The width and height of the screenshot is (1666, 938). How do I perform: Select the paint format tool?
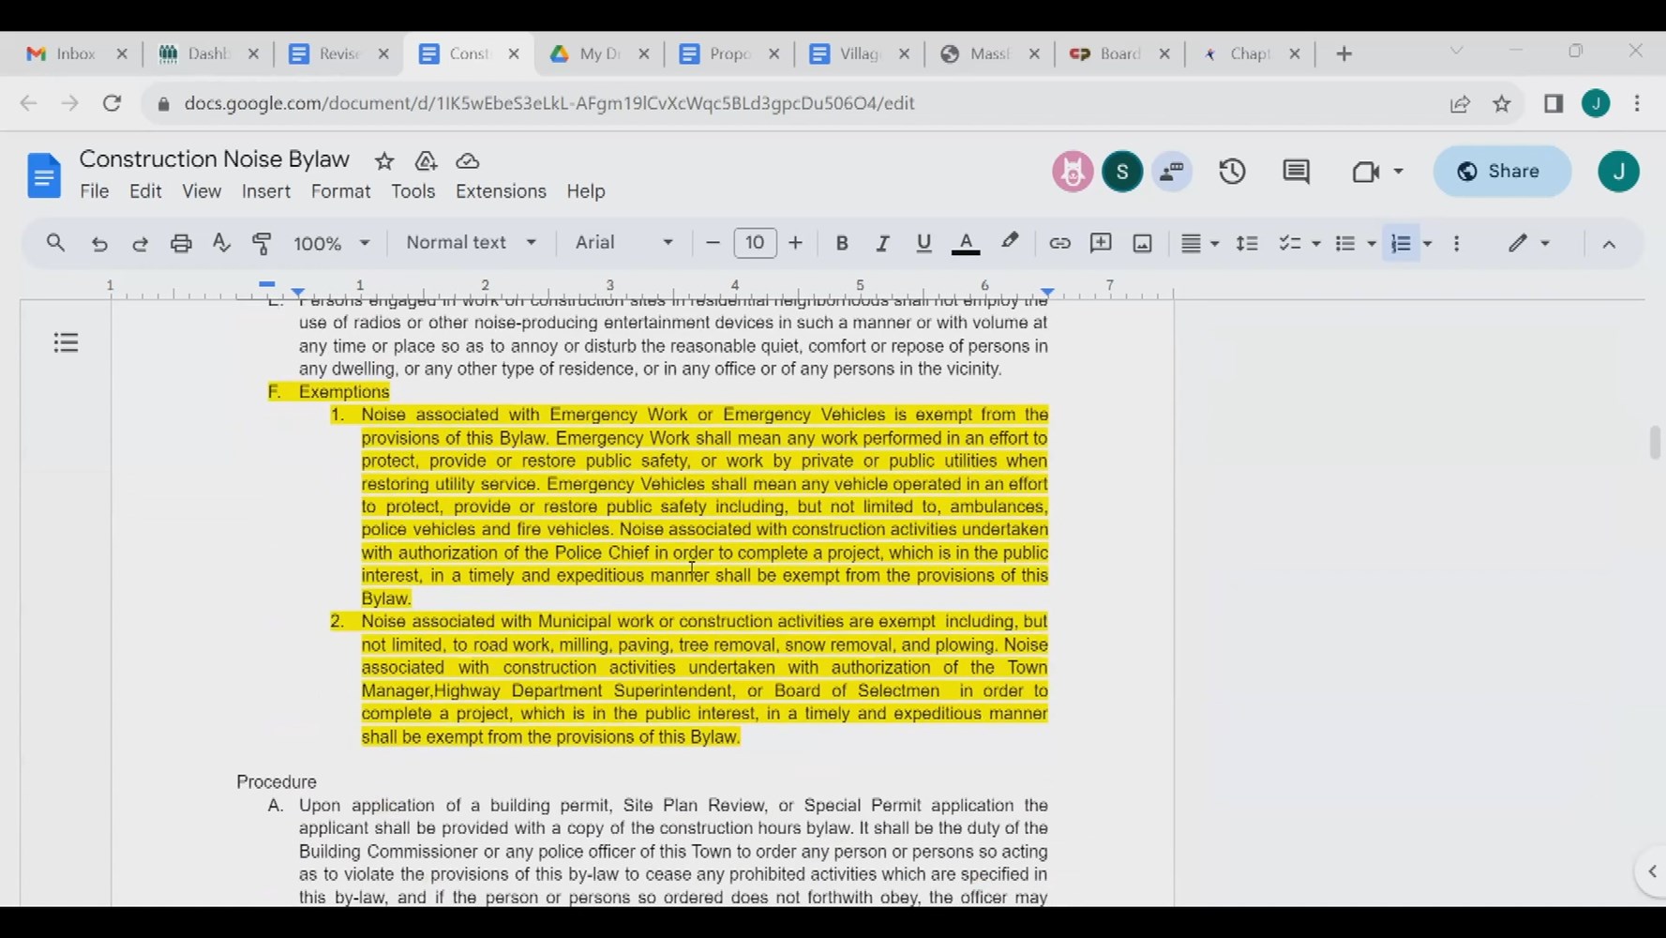[263, 244]
